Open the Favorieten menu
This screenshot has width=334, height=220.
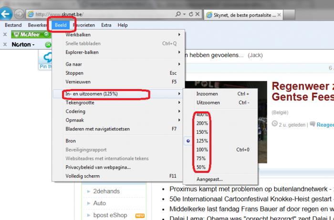coord(84,25)
